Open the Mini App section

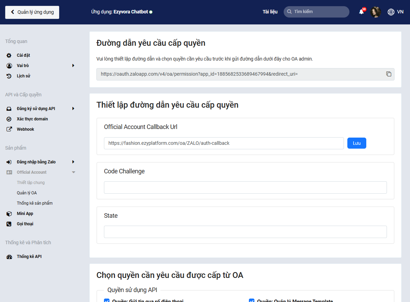point(25,214)
